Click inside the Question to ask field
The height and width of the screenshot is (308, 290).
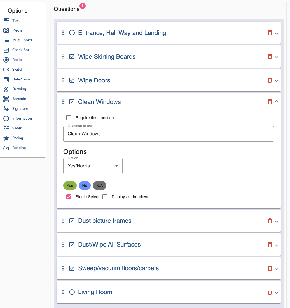point(169,134)
